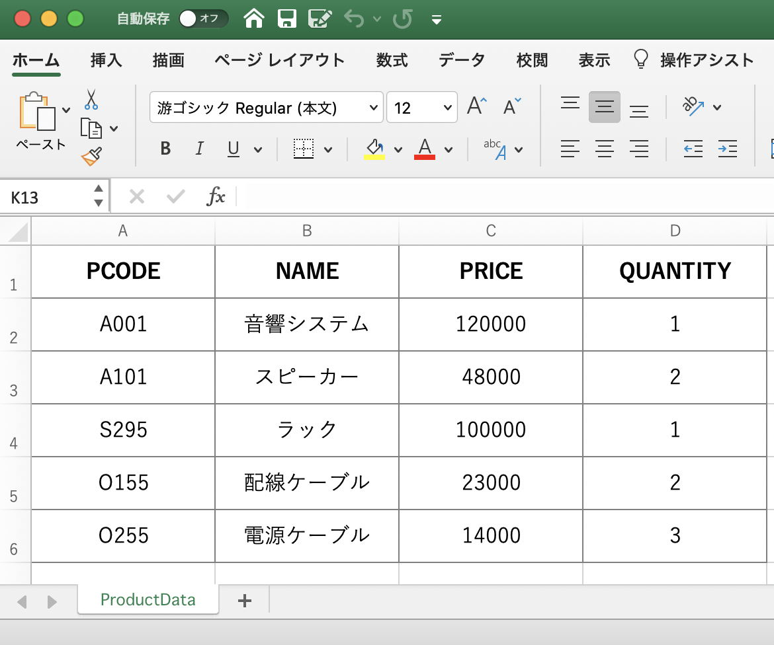Image resolution: width=774 pixels, height=645 pixels.
Task: Click the paste clipboard icon
Action: [x=36, y=112]
